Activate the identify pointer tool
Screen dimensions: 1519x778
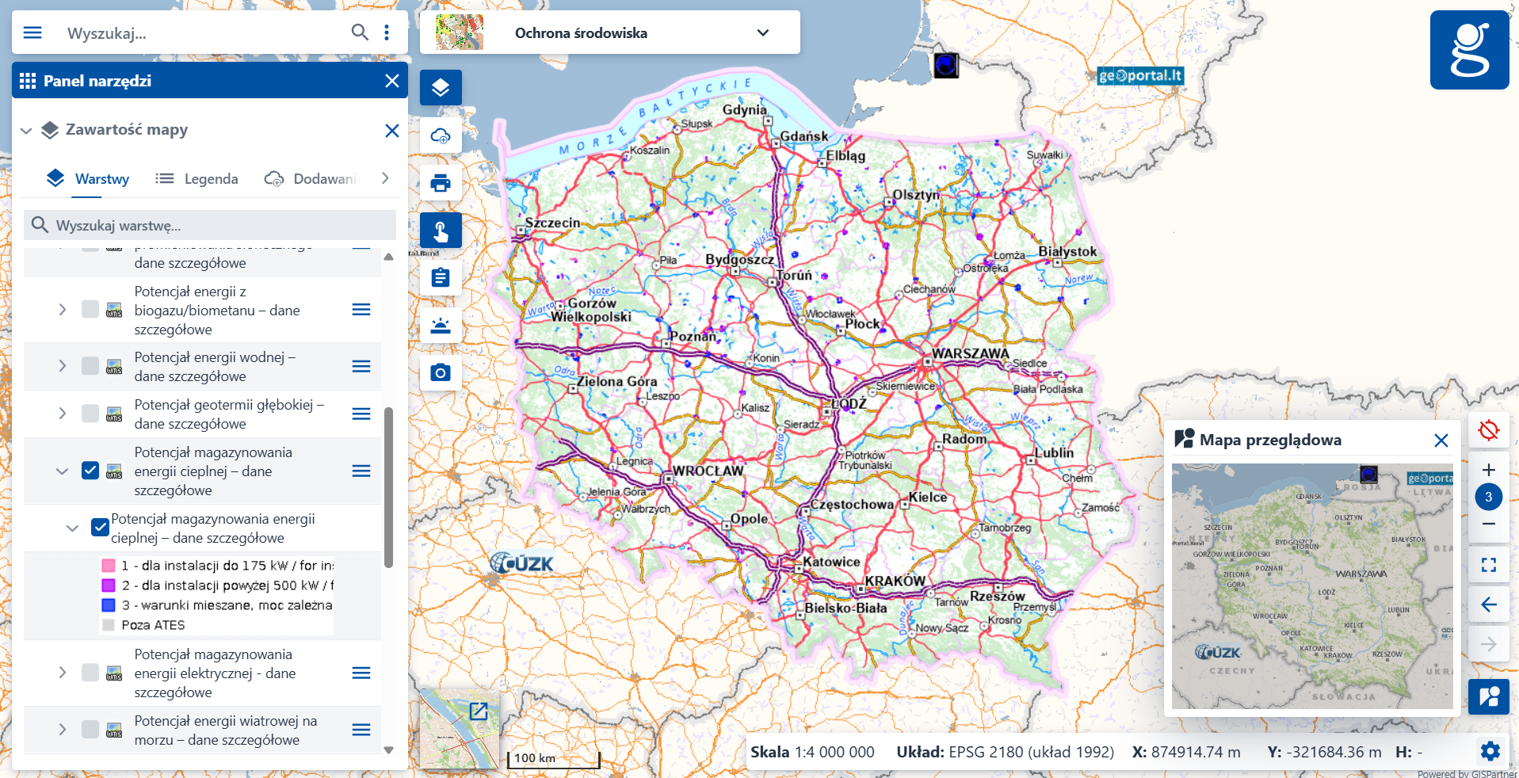click(x=441, y=231)
